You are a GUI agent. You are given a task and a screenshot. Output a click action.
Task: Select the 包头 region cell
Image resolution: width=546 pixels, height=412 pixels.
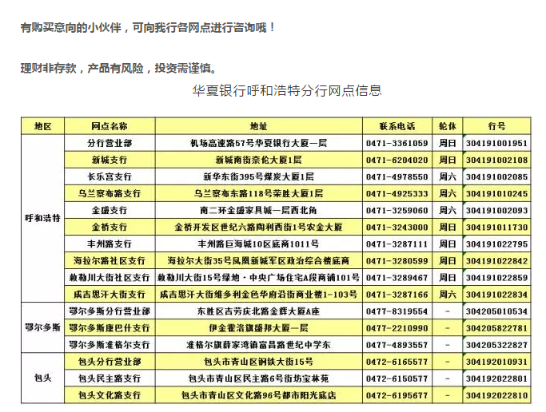43,378
